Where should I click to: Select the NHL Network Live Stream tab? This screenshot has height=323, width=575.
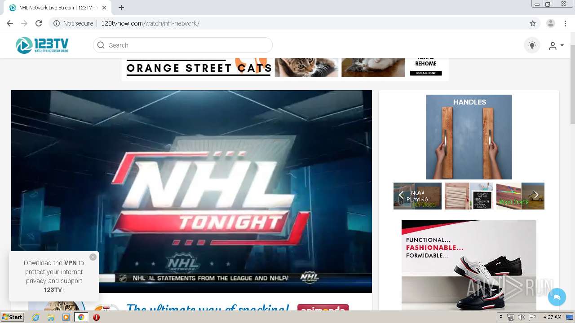57,8
